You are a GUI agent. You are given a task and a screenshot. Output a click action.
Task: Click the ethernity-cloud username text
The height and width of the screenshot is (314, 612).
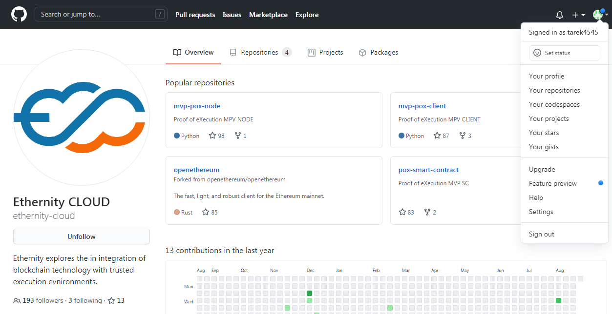coord(44,216)
